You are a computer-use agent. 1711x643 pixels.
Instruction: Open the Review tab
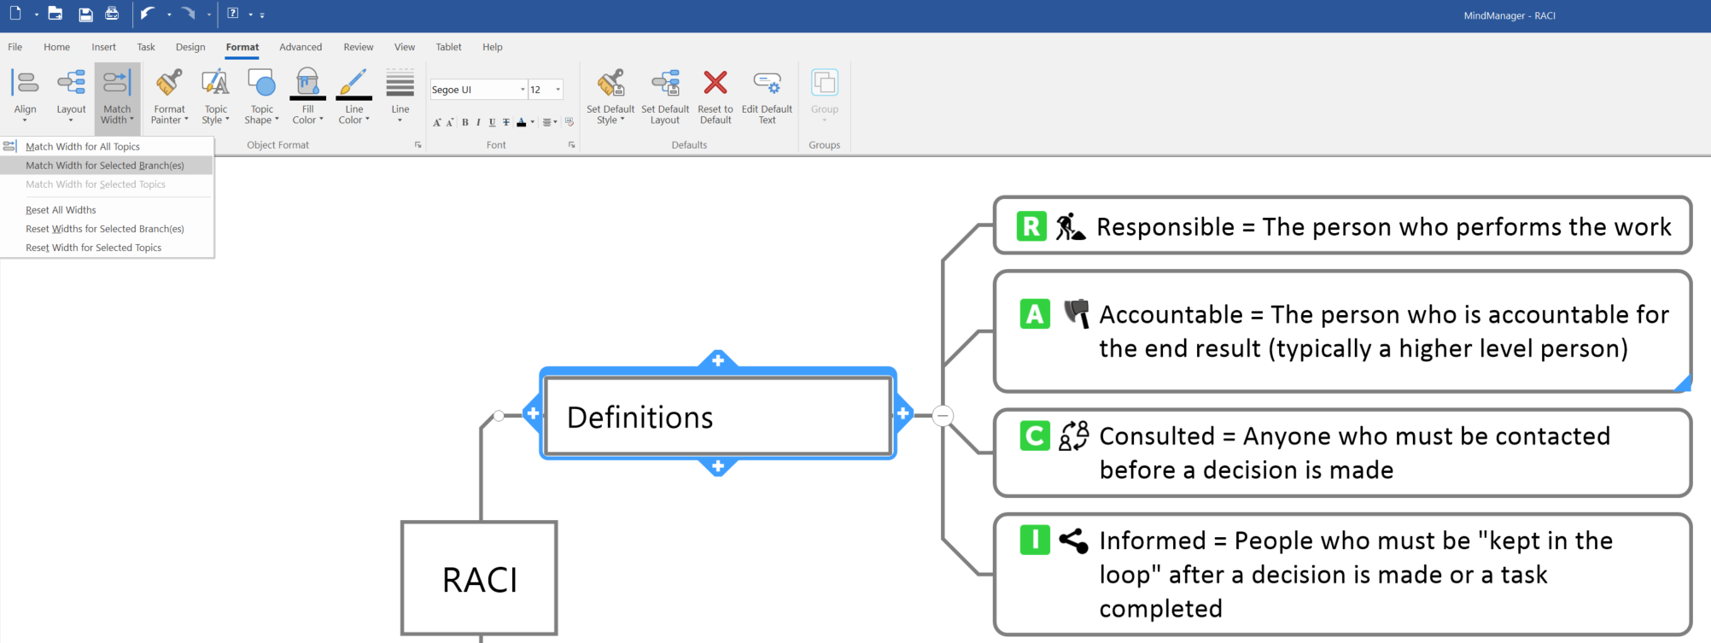pyautogui.click(x=359, y=47)
